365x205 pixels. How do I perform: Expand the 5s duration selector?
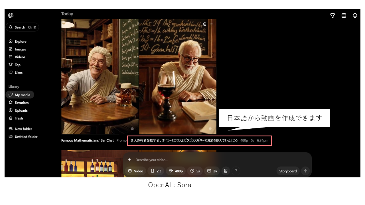195,171
